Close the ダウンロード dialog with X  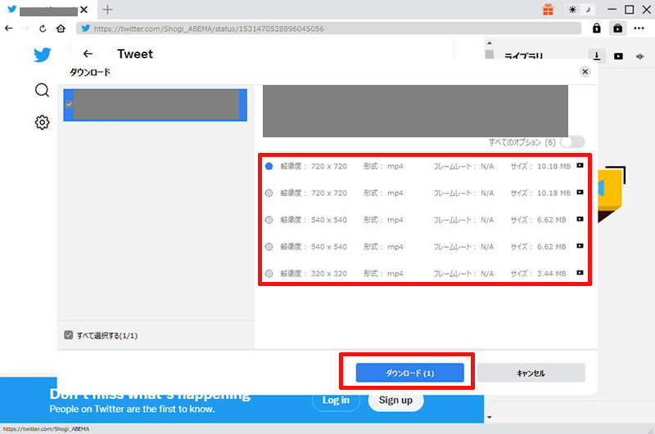tap(585, 72)
